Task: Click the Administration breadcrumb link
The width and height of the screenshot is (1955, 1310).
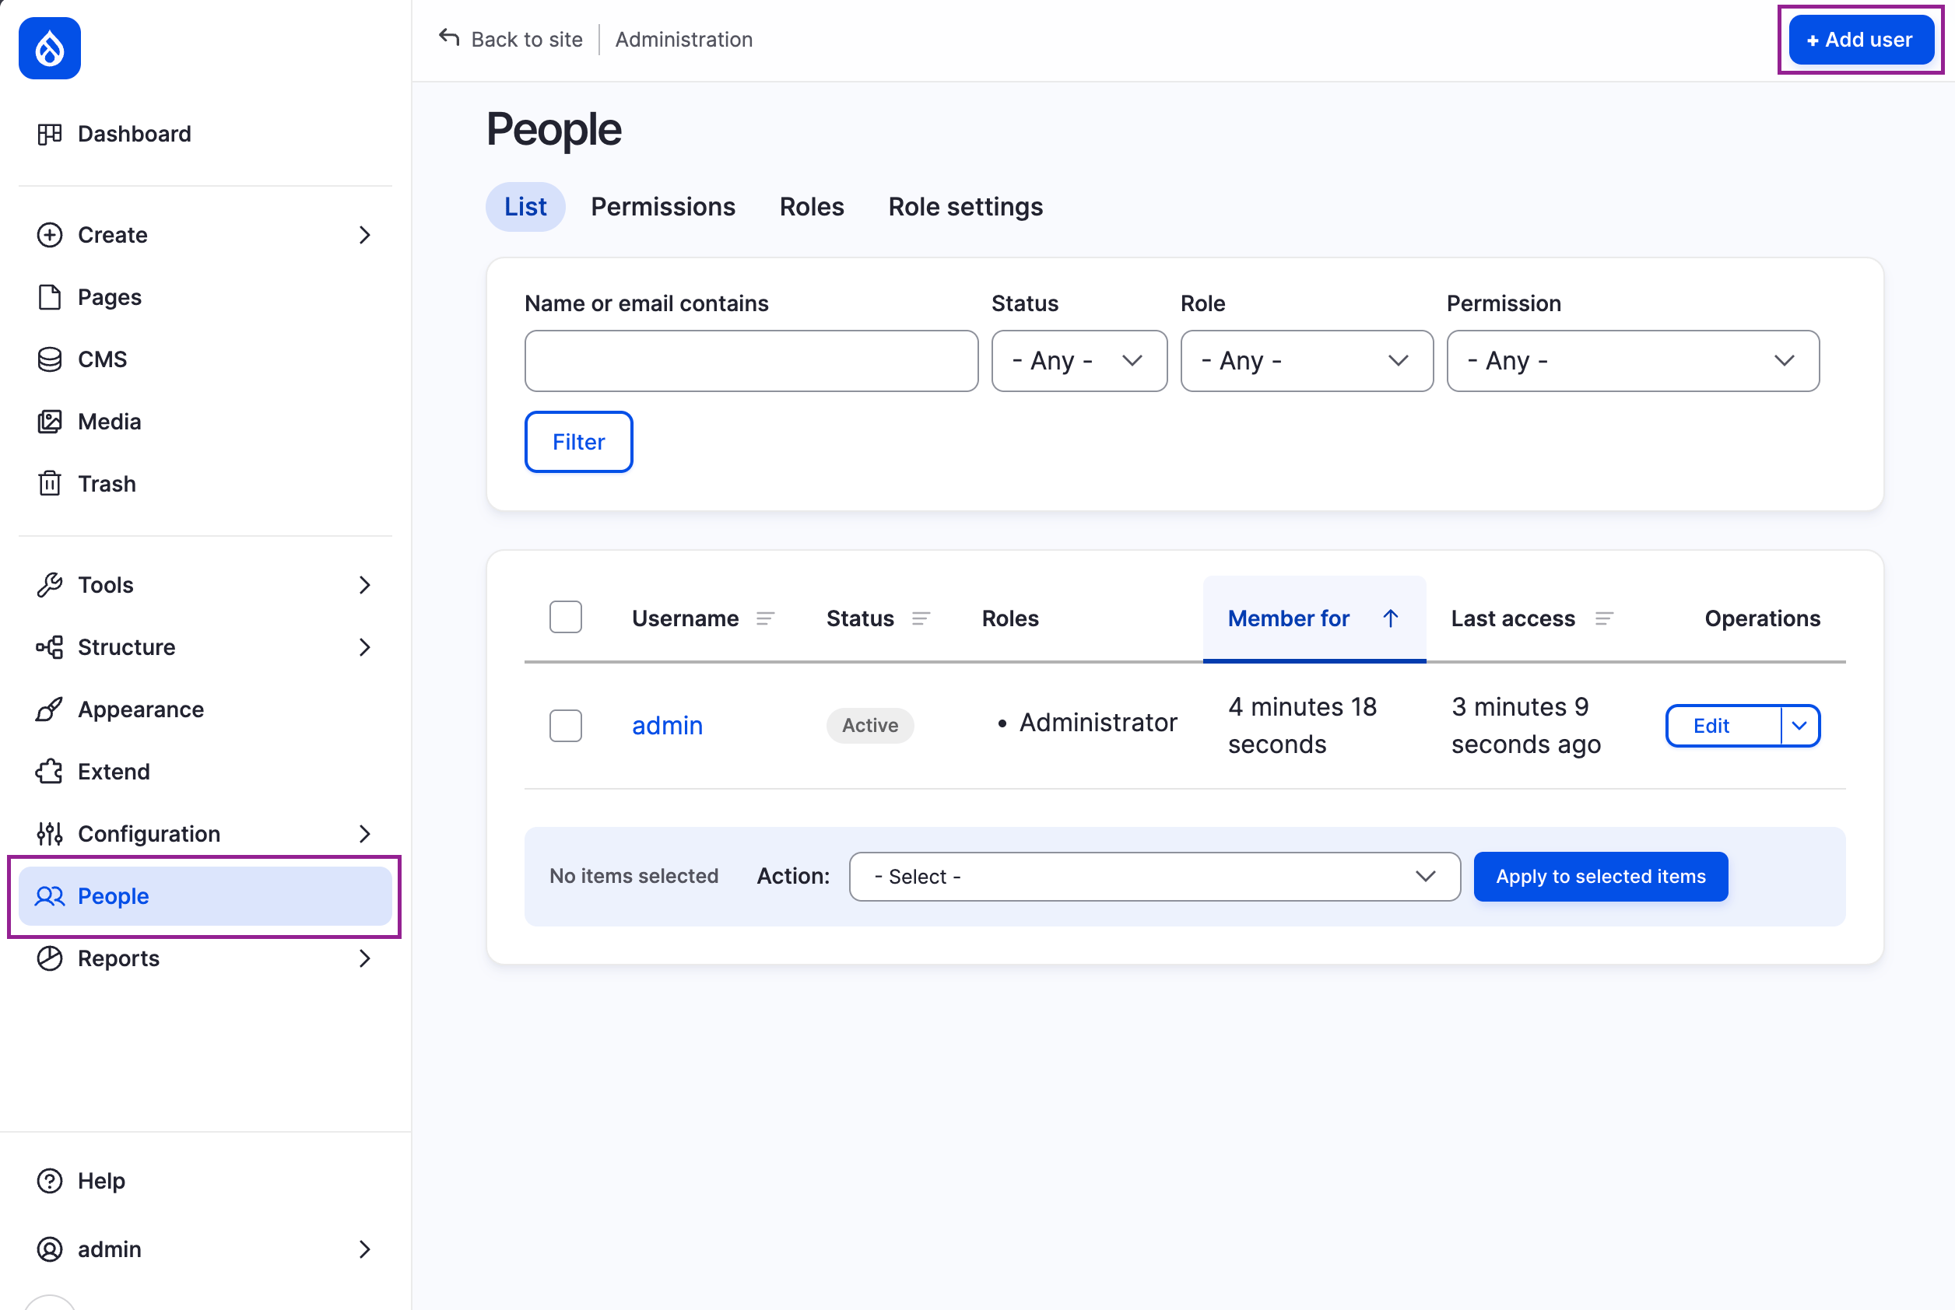Action: (684, 39)
